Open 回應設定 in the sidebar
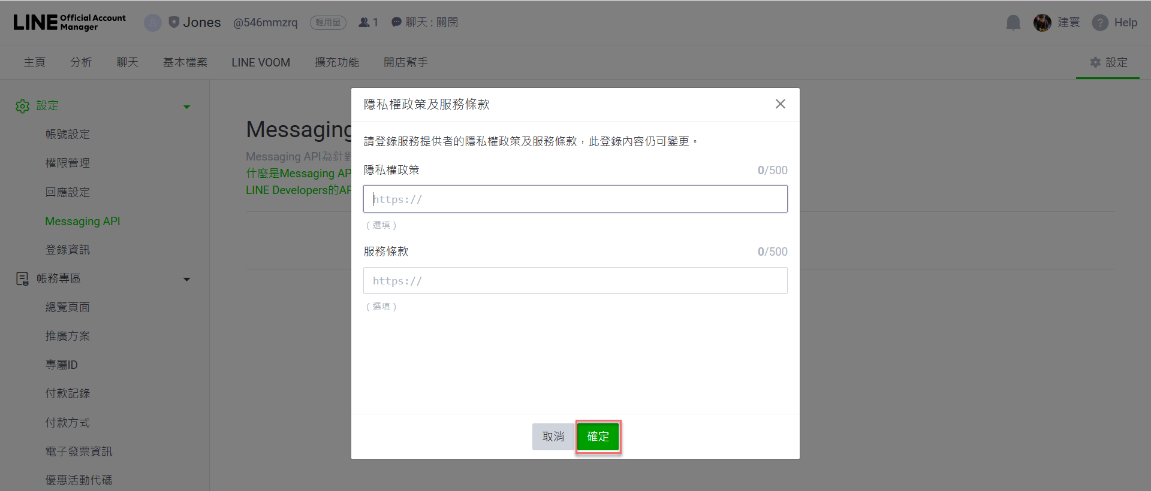Viewport: 1151px width, 491px height. point(68,192)
